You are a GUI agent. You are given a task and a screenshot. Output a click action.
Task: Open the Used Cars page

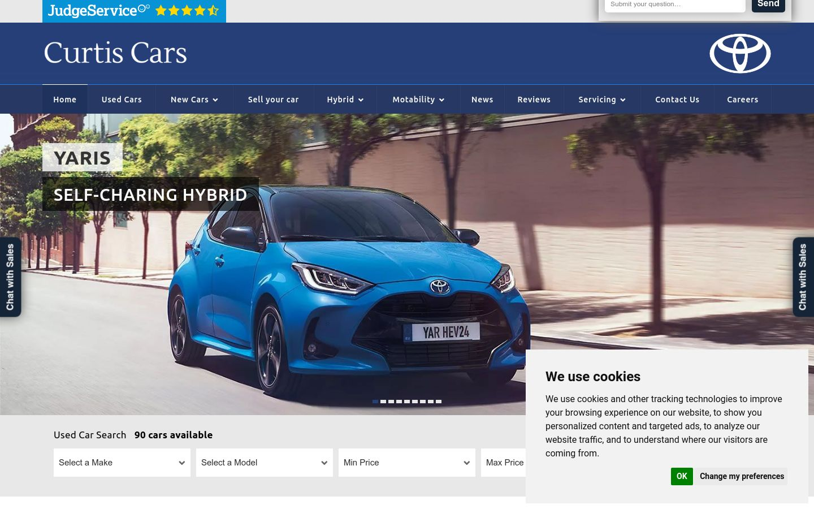122,100
